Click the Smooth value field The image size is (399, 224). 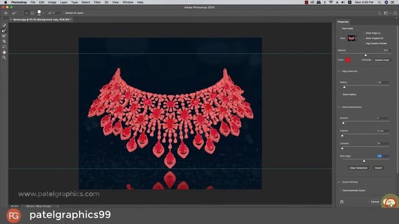pyautogui.click(x=382, y=118)
